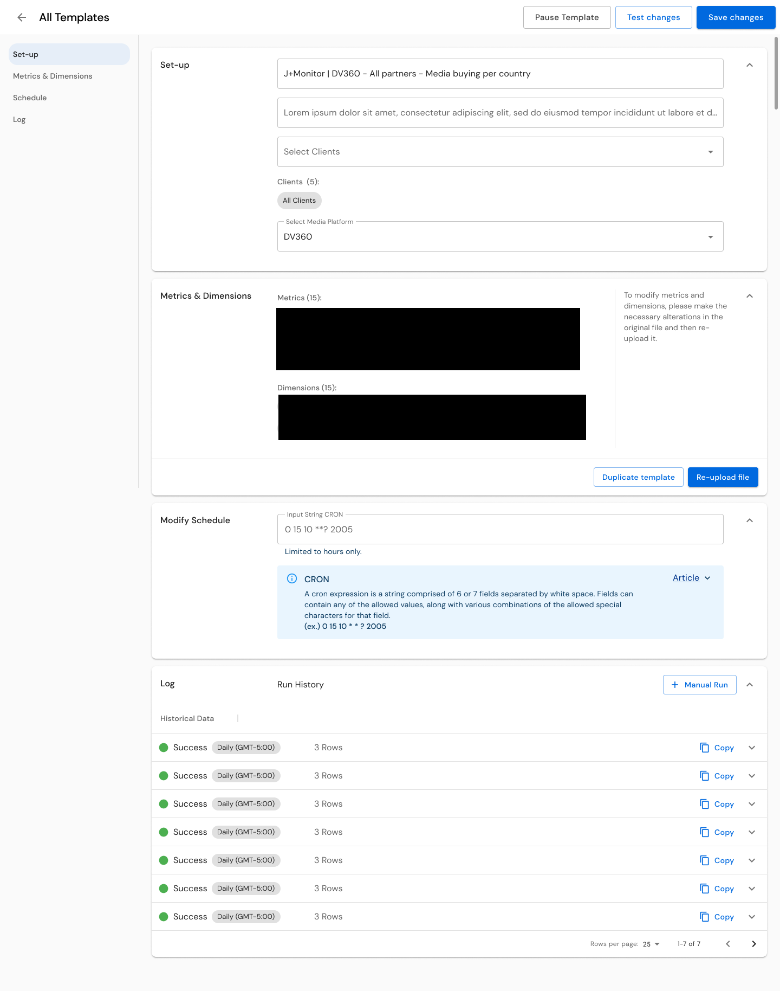
Task: Open the Select Media Platform DV360 dropdown
Action: [500, 236]
